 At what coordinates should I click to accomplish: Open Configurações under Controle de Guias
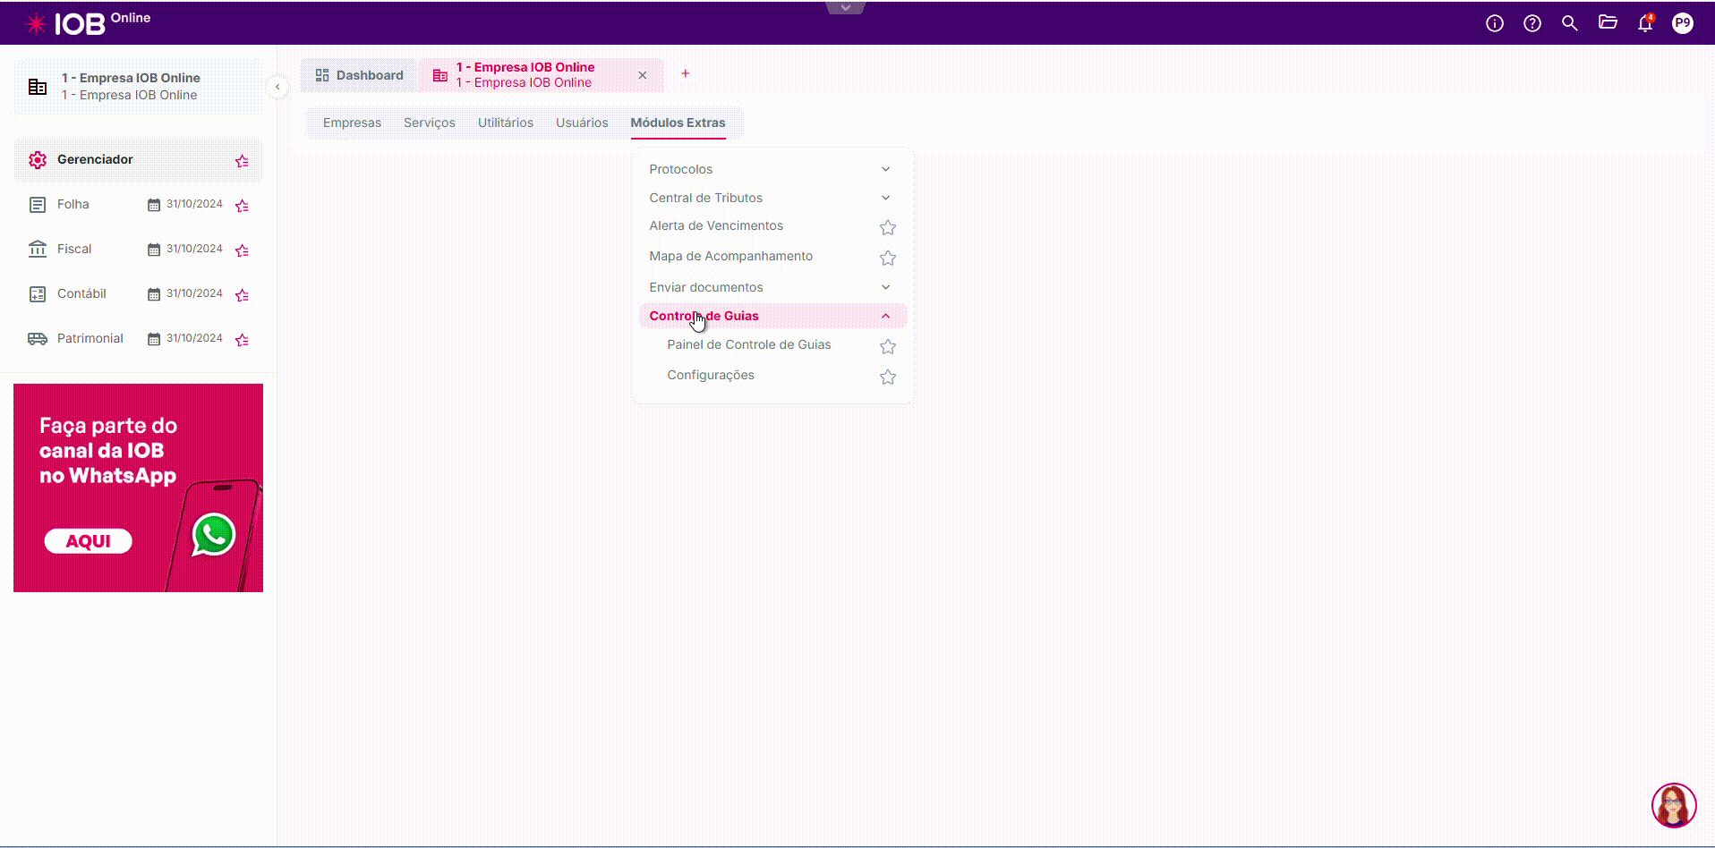[x=711, y=375]
